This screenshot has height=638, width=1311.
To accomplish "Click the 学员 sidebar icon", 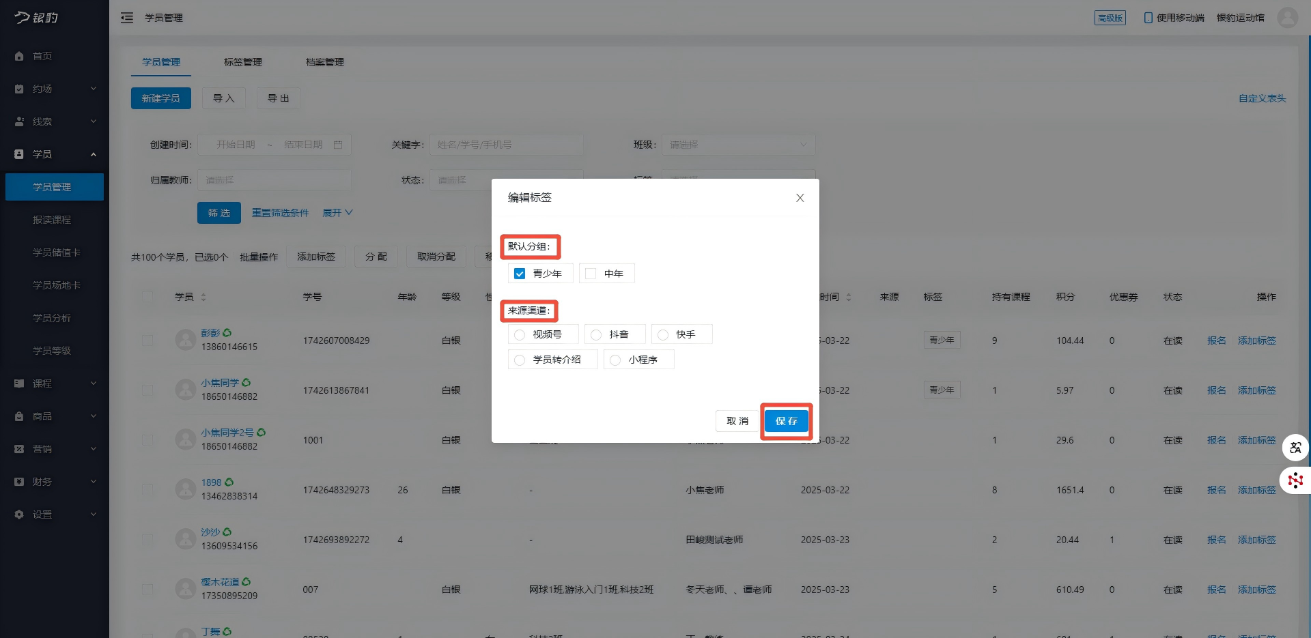I will pyautogui.click(x=19, y=154).
